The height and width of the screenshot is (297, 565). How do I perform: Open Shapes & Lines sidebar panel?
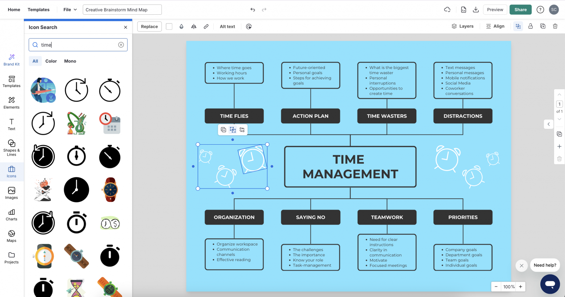tap(12, 148)
